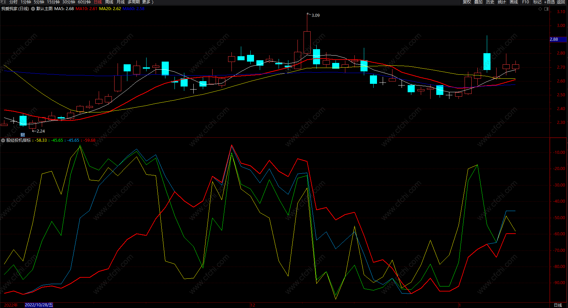This screenshot has width=568, height=308.
Task: Open the 画线 drawing tools
Action: (514, 2)
